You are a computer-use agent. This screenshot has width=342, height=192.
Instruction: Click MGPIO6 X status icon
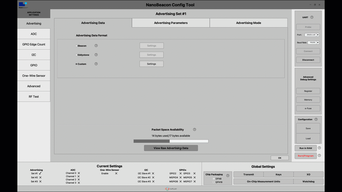tap(180, 181)
